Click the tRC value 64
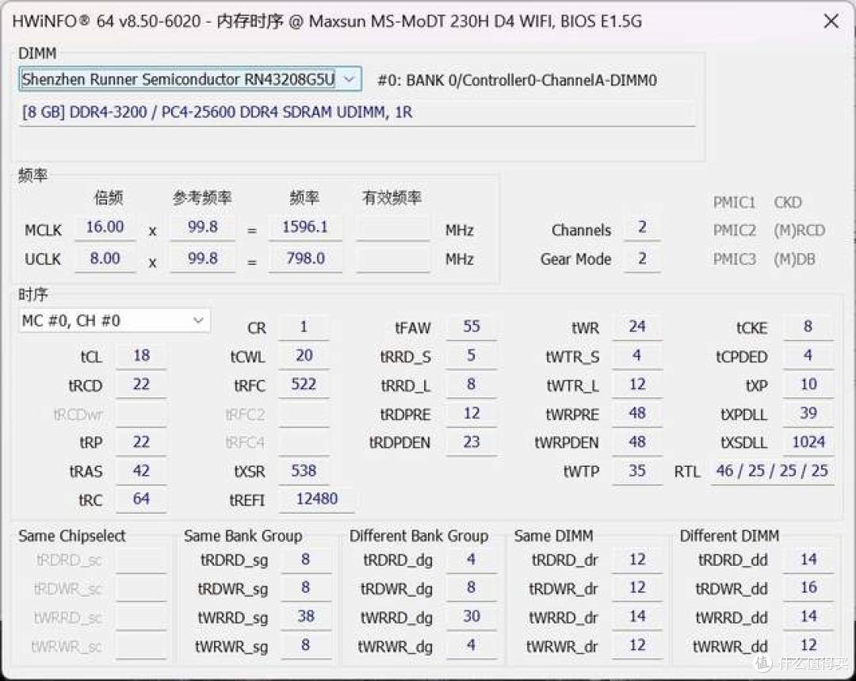 tap(141, 499)
